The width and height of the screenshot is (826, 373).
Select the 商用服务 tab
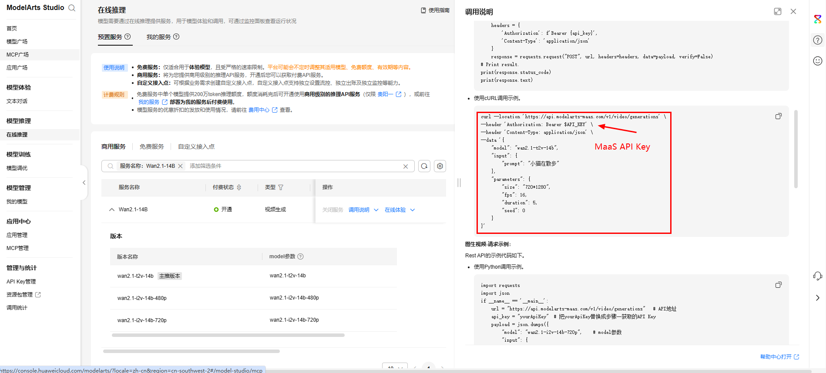pyautogui.click(x=113, y=147)
